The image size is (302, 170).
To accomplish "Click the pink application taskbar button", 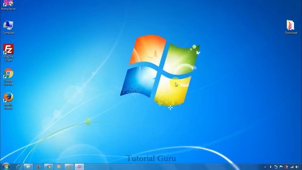I will coord(79,167).
